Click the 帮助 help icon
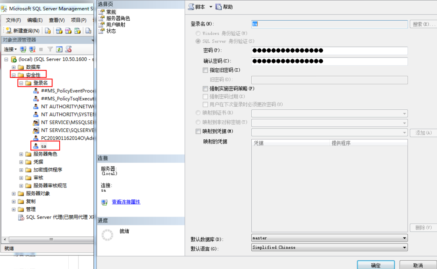The image size is (437, 269). [x=218, y=7]
